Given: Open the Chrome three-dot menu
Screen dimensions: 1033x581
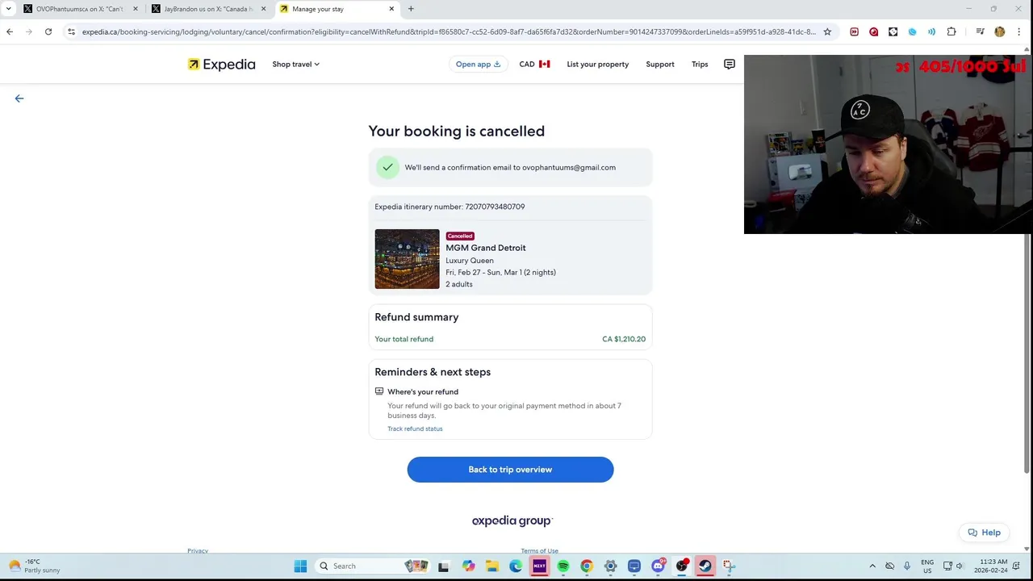Looking at the screenshot, I should (1018, 31).
